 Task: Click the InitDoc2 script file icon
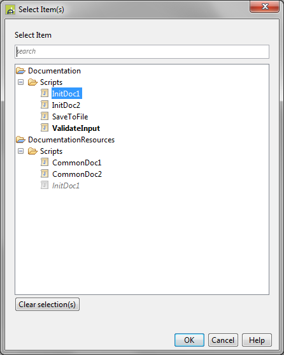45,105
